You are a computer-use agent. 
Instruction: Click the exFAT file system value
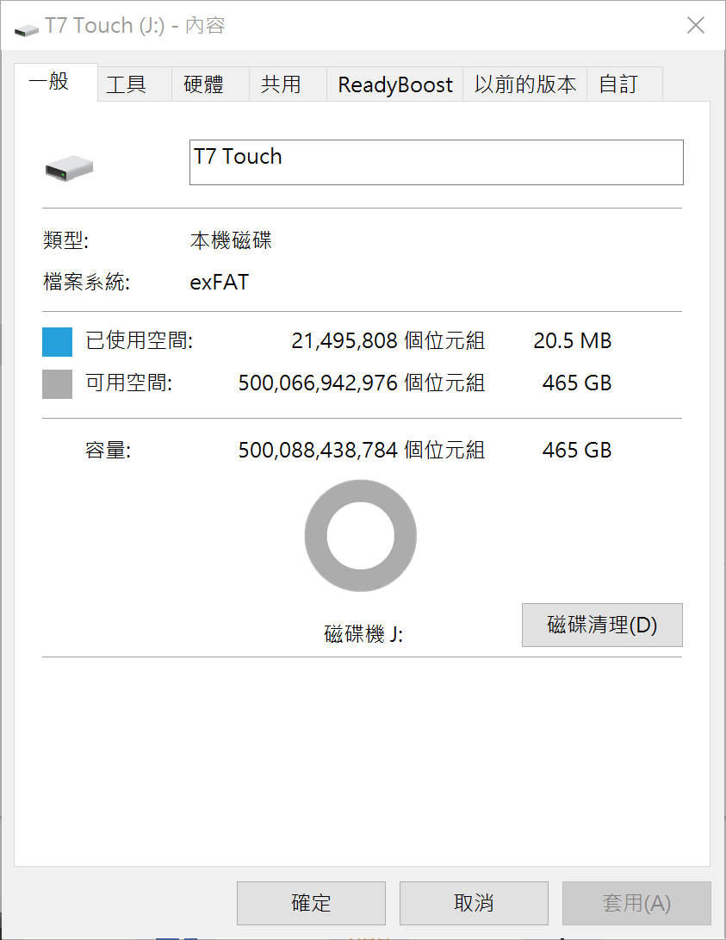pos(219,282)
